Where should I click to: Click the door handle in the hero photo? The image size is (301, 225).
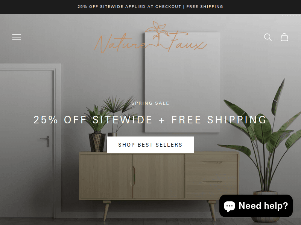pyautogui.click(x=45, y=141)
